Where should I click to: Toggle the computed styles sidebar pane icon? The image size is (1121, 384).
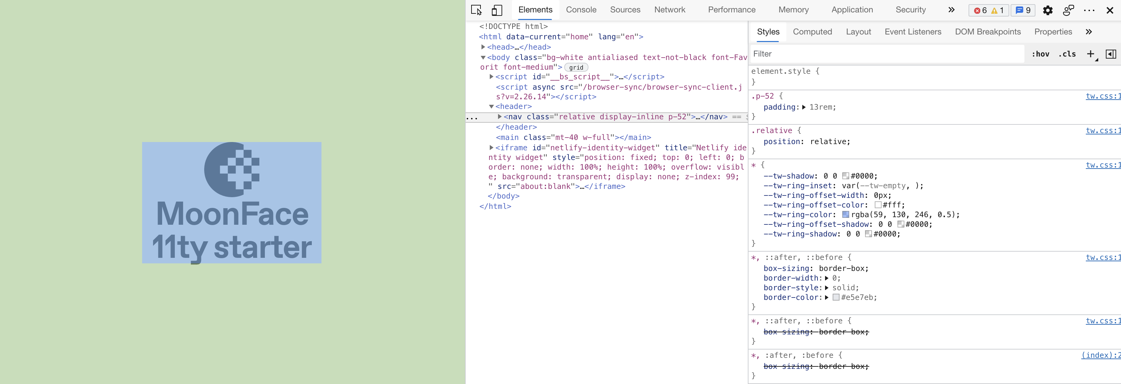point(1111,54)
